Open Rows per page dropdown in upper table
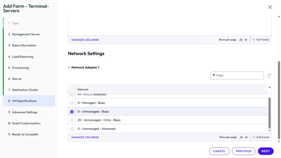The height and width of the screenshot is (158, 281). (243, 40)
